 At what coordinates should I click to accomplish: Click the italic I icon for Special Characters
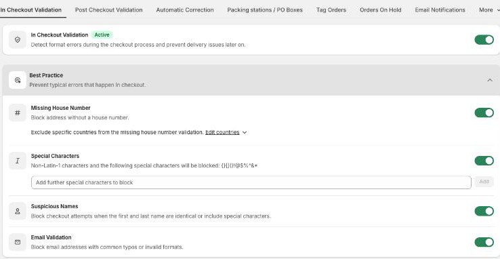coord(18,161)
